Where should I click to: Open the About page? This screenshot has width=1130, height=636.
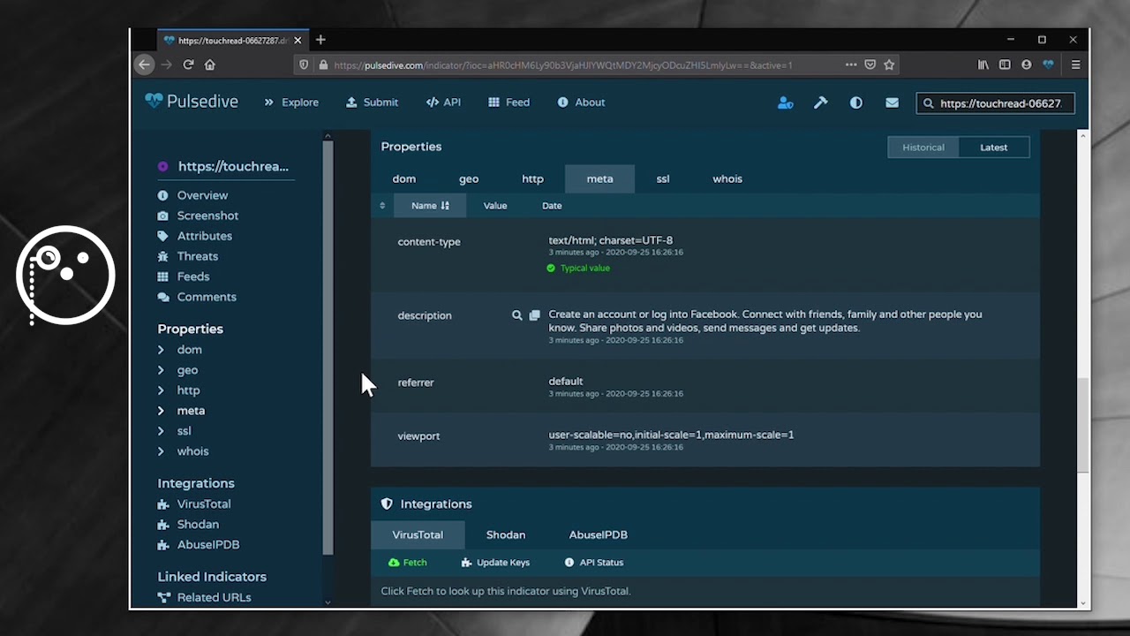coord(581,102)
